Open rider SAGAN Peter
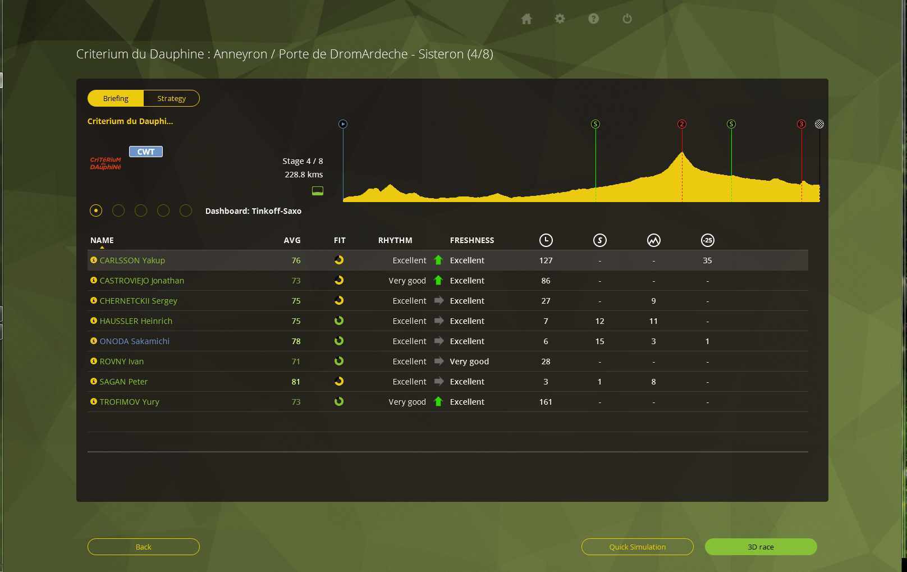 [123, 382]
